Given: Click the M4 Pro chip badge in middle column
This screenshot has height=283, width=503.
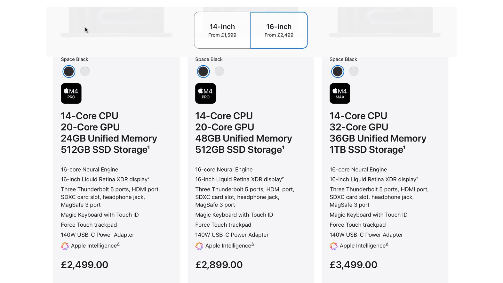Looking at the screenshot, I should [x=205, y=93].
